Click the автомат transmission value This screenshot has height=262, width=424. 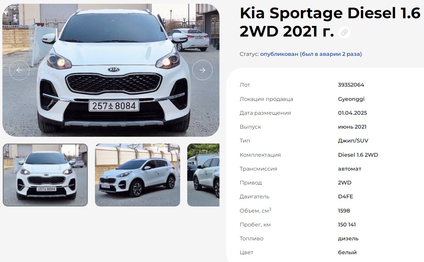pyautogui.click(x=350, y=169)
